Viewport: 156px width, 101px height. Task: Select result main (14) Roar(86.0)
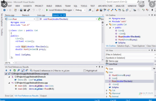[x=36, y=89]
